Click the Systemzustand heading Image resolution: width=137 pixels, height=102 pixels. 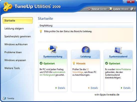[118, 57]
